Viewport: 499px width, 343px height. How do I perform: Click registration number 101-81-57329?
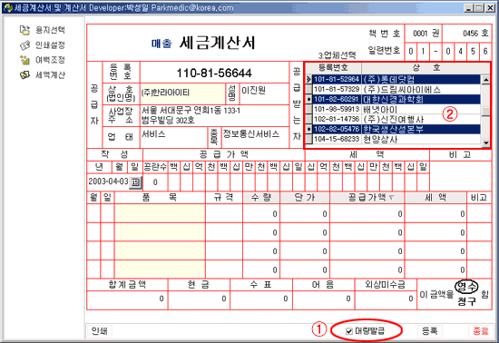point(337,90)
